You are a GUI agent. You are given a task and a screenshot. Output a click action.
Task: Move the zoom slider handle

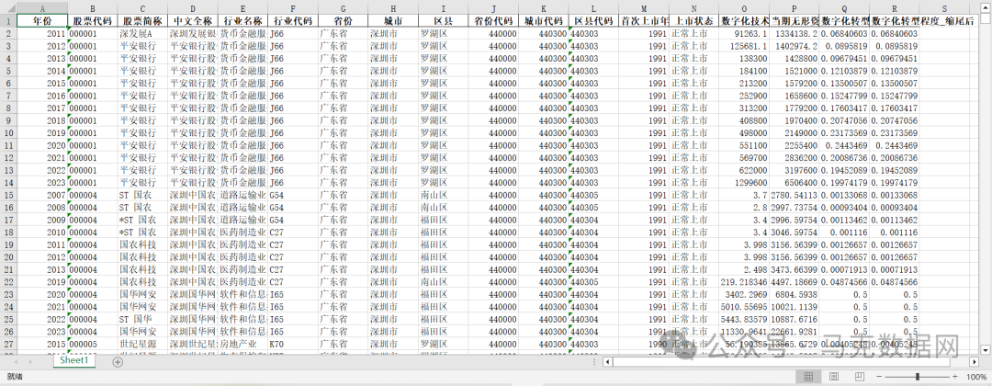tap(918, 377)
